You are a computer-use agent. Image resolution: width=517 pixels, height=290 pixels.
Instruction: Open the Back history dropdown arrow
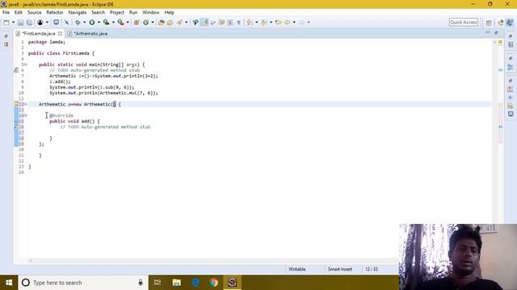click(x=294, y=23)
